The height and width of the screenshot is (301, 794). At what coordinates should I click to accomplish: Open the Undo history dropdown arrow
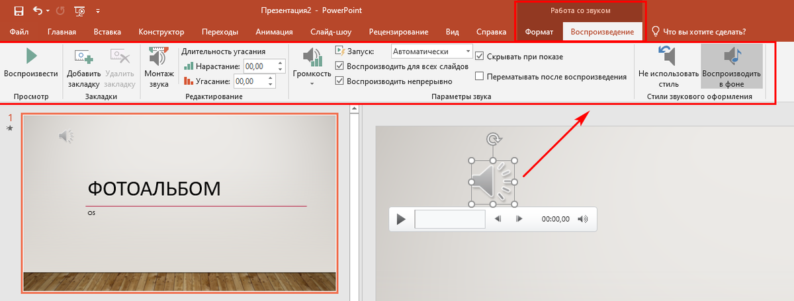[x=48, y=11]
